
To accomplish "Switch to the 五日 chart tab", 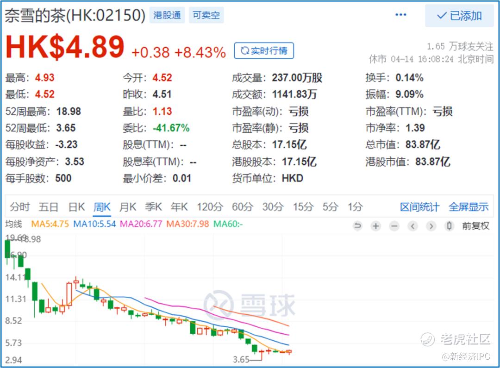I will 49,207.
